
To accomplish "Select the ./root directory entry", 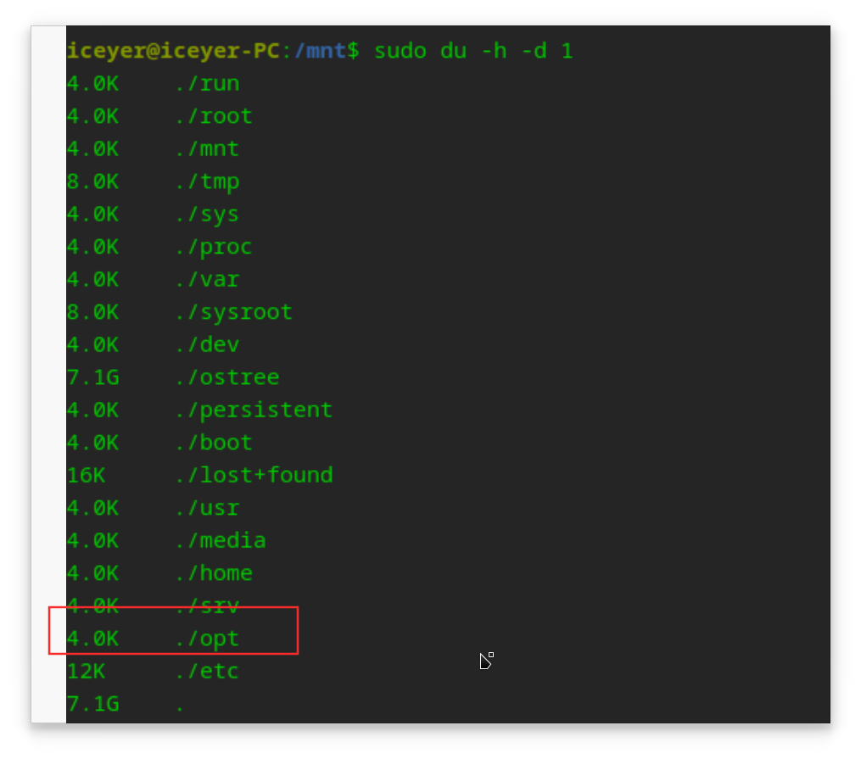I will tap(213, 116).
